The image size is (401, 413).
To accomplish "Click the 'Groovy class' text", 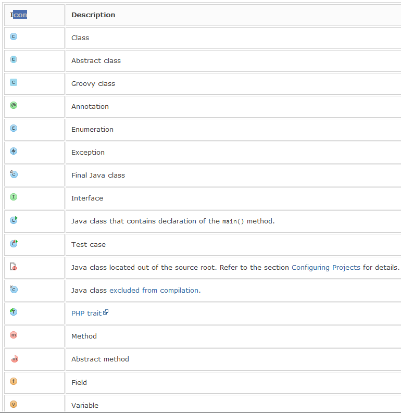I will click(93, 84).
